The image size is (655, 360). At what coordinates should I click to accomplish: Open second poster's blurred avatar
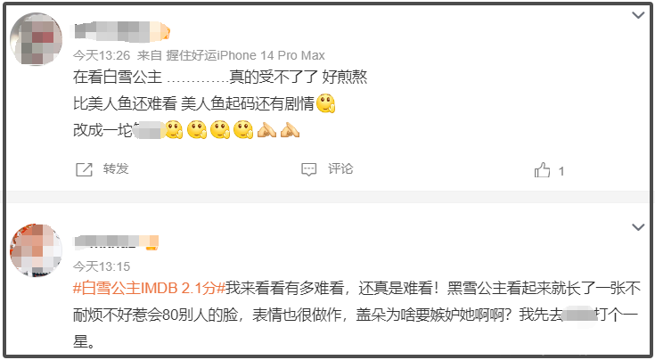36,250
